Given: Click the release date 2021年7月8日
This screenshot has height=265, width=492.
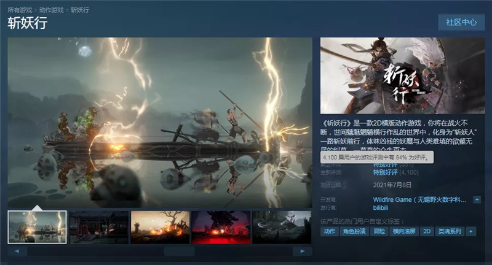Looking at the screenshot, I should pyautogui.click(x=392, y=185).
